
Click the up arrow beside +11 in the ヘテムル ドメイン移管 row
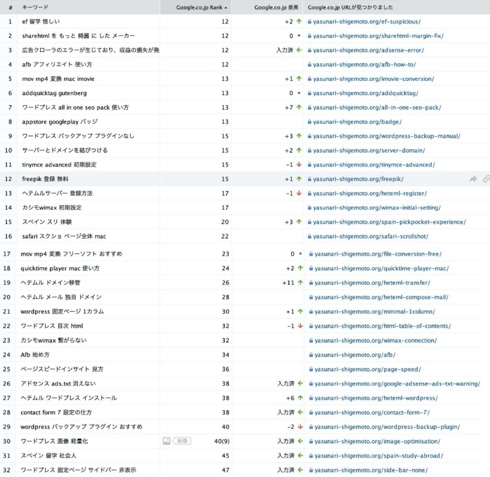[301, 283]
